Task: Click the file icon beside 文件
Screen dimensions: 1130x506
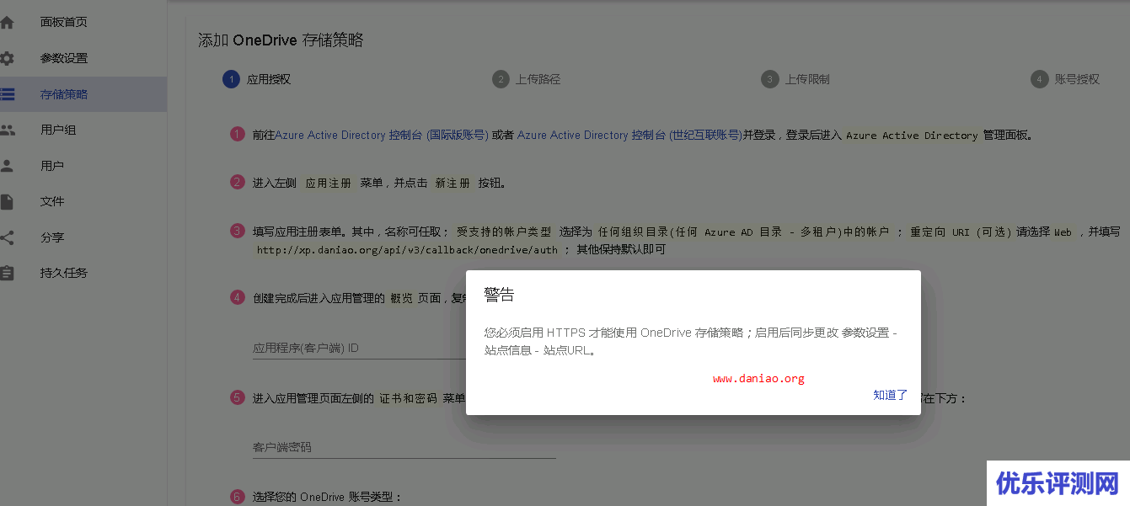Action: [7, 202]
